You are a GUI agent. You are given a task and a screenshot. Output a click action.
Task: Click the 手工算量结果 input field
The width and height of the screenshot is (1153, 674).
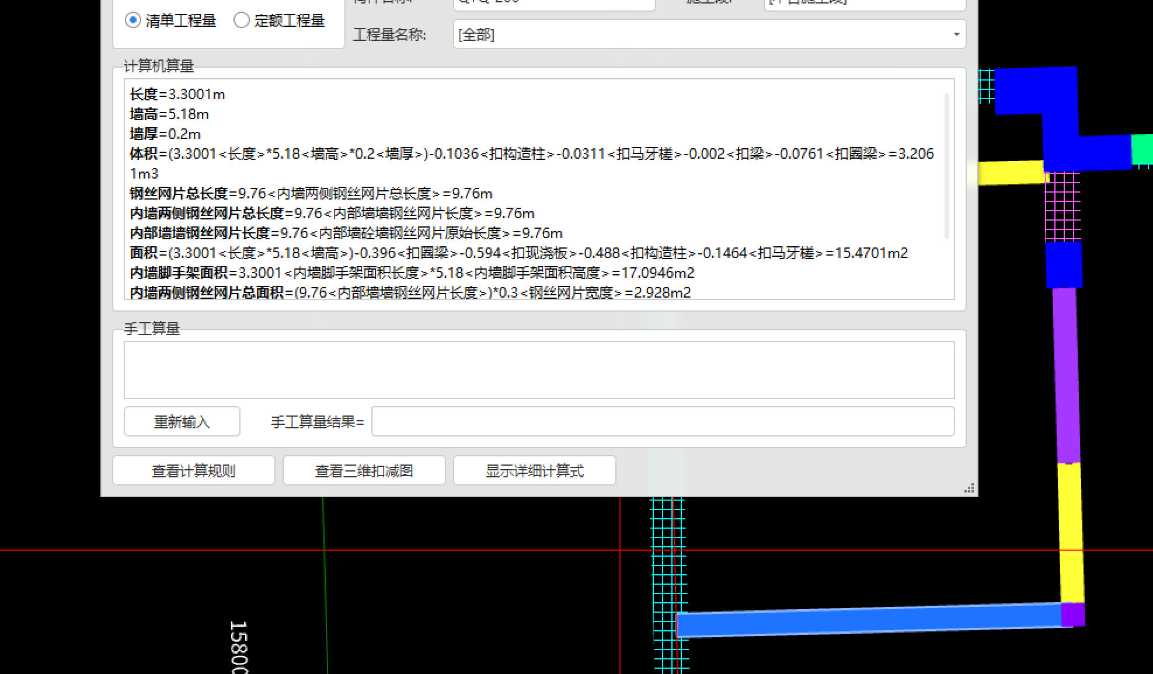[x=663, y=421]
